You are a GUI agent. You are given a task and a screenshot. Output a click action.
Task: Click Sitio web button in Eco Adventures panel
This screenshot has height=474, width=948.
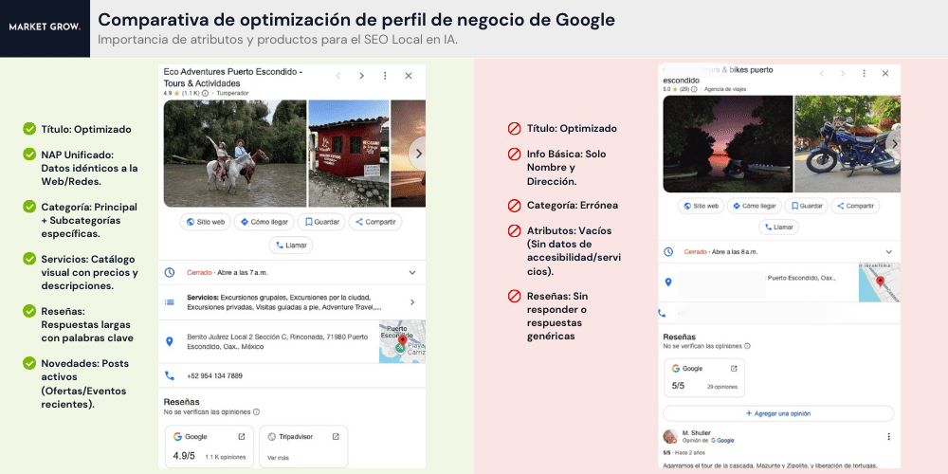[206, 222]
